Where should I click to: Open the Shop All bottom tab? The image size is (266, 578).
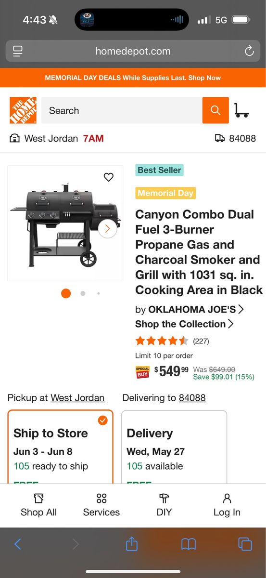(x=38, y=505)
